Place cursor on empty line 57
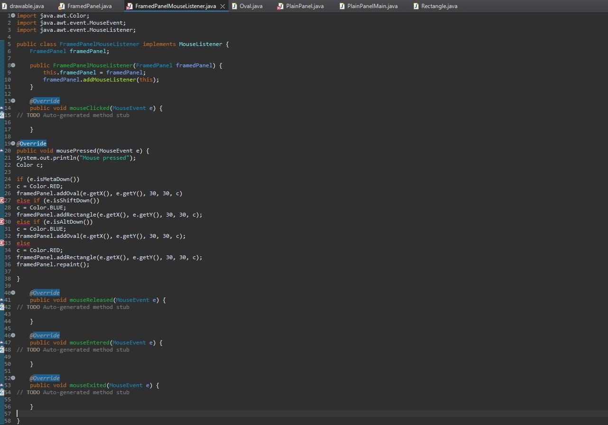The width and height of the screenshot is (608, 425). [142, 414]
